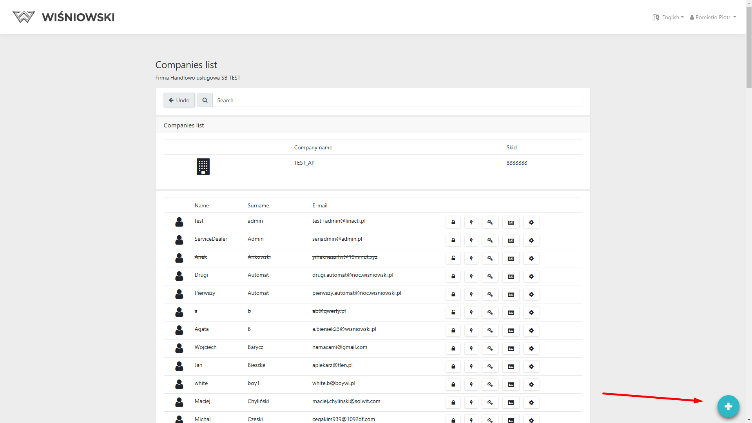The image size is (752, 423).
Task: Open the English language dropdown
Action: click(669, 17)
